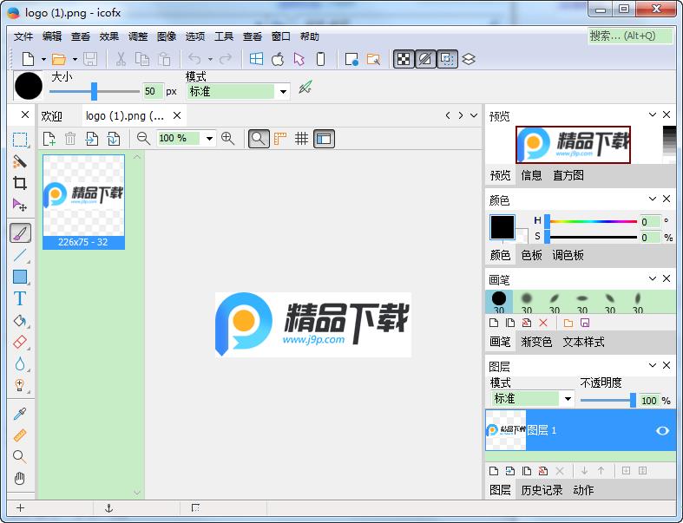Image resolution: width=683 pixels, height=523 pixels.
Task: Switch to the 直方图 tab
Action: coord(568,175)
